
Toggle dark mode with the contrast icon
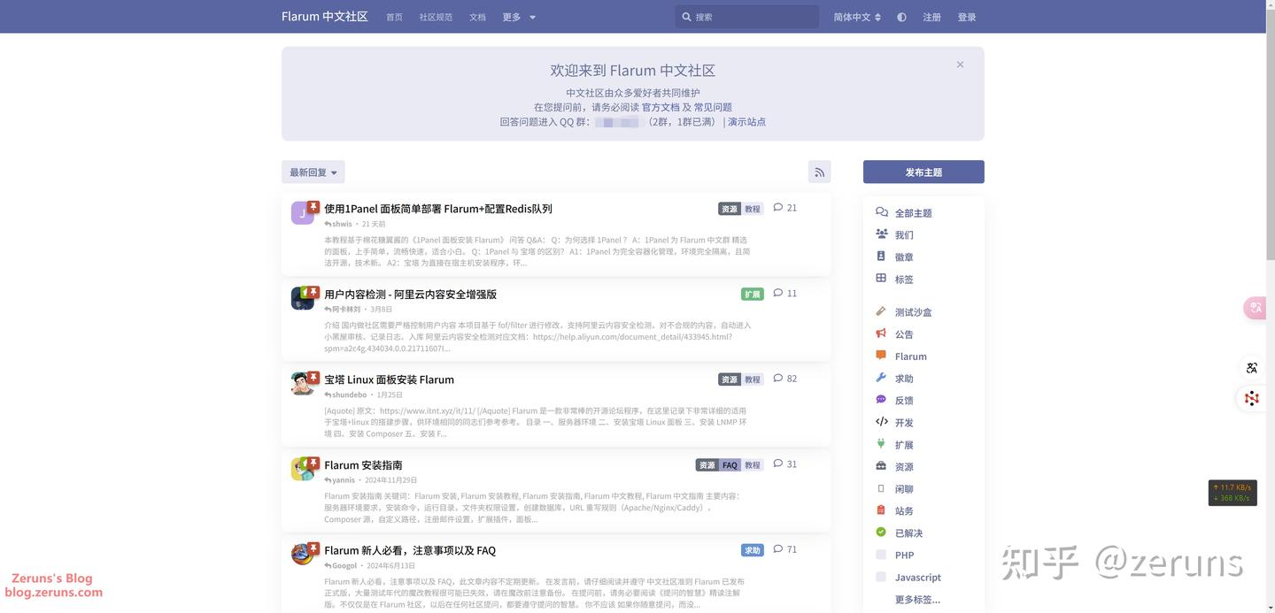click(901, 17)
